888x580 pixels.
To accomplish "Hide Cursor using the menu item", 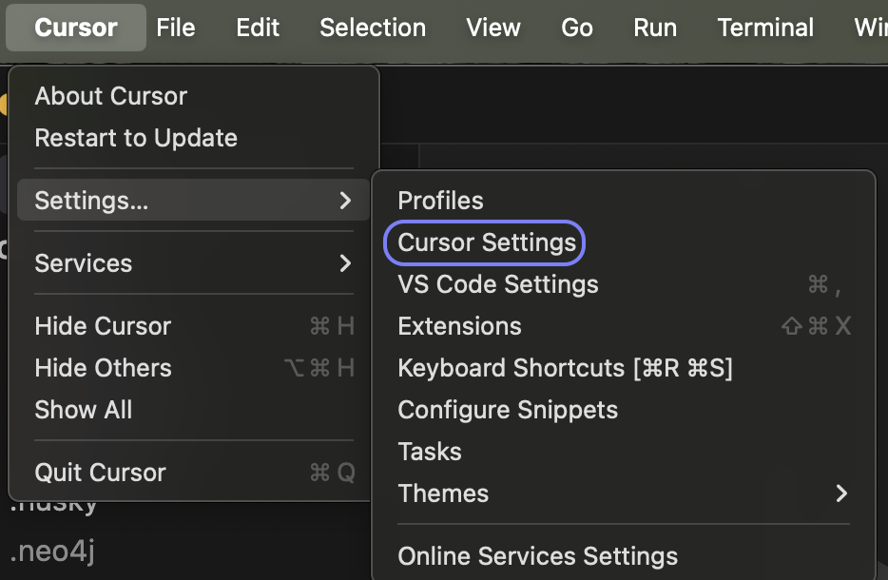I will [x=102, y=326].
